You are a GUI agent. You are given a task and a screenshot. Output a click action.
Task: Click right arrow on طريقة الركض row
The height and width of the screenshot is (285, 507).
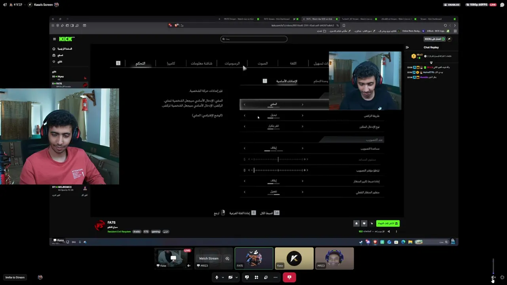pyautogui.click(x=303, y=116)
